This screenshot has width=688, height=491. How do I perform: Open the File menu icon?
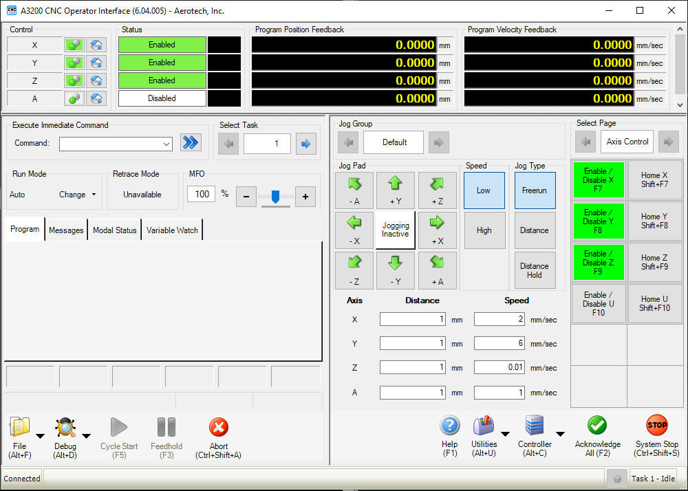pyautogui.click(x=20, y=427)
